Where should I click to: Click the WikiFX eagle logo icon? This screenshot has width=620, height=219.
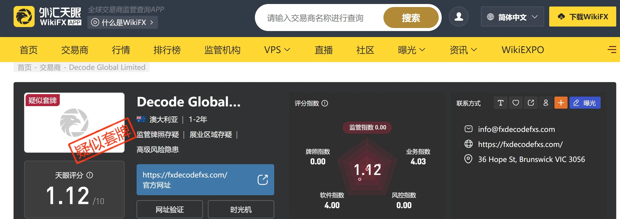click(x=24, y=17)
